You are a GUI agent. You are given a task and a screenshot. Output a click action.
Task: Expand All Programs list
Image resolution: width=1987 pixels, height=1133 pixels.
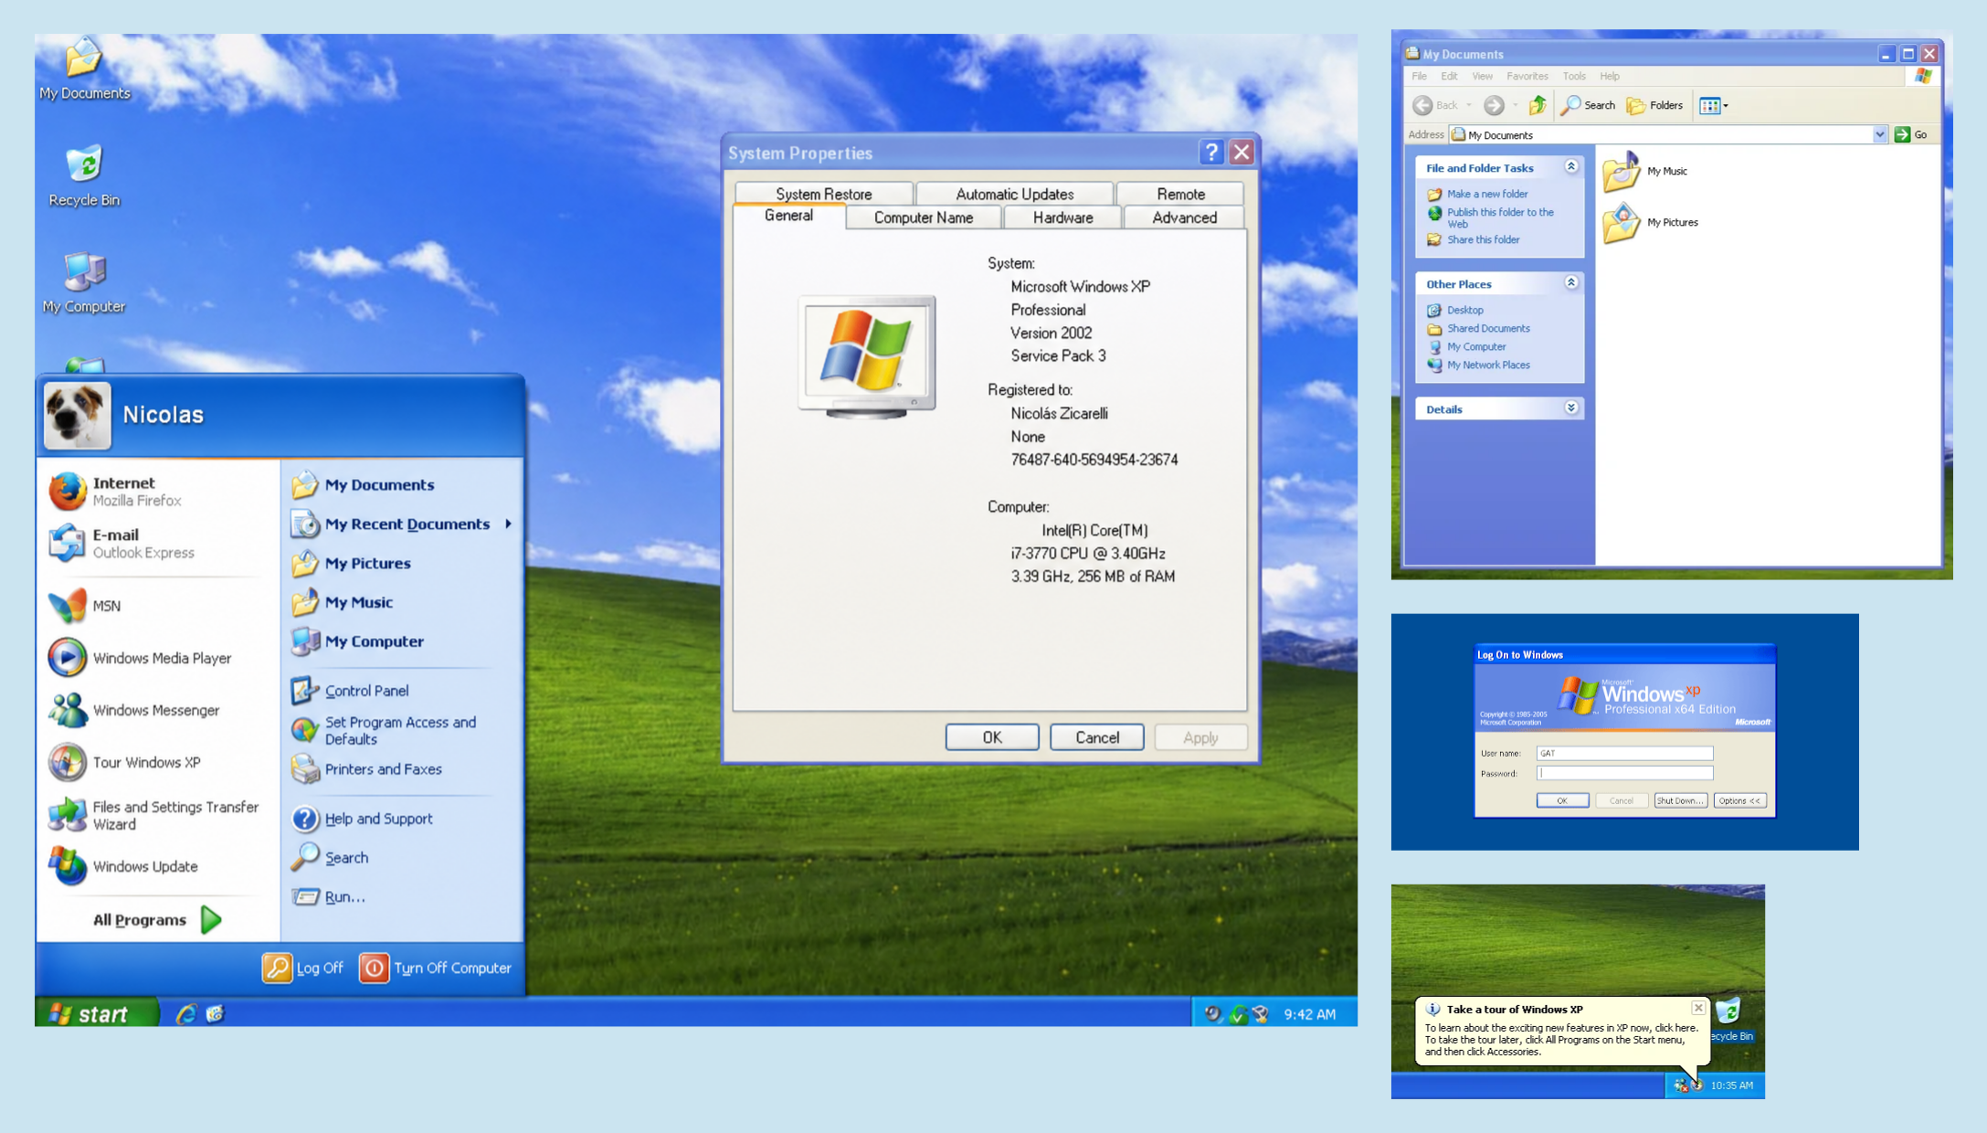[157, 920]
